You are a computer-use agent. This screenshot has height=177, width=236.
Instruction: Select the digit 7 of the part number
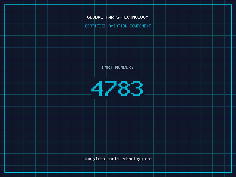[111, 88]
